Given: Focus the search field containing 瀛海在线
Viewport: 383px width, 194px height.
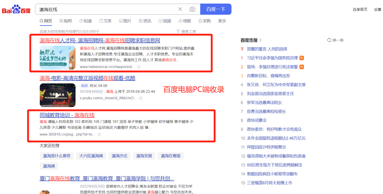Looking at the screenshot, I should tap(107, 9).
